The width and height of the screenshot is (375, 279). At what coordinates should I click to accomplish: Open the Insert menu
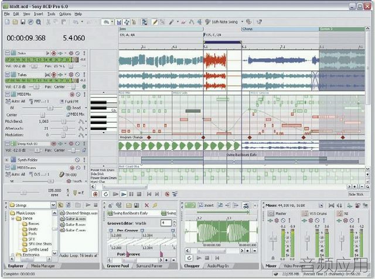39,14
